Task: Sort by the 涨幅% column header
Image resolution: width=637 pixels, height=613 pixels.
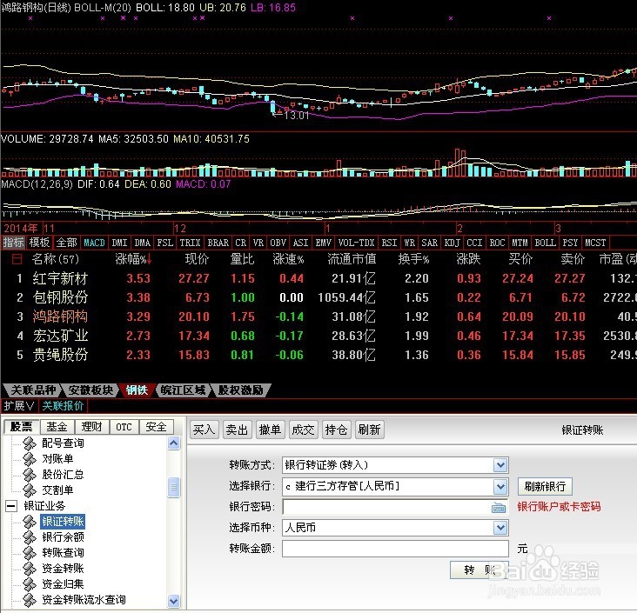Action: [x=133, y=259]
